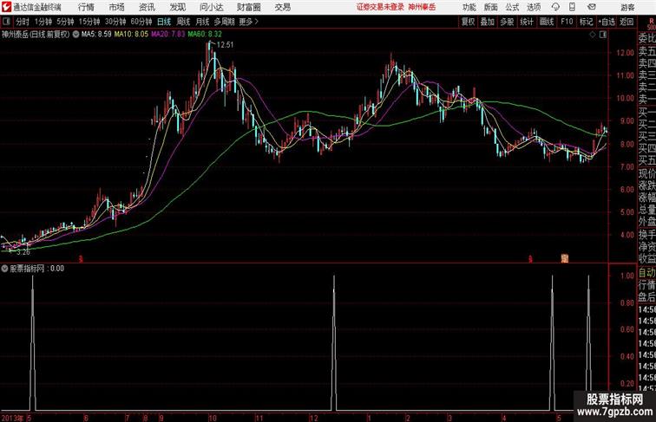Click the diamond icon at chart top right
Viewport: 656px width, 422px height.
pyautogui.click(x=593, y=35)
